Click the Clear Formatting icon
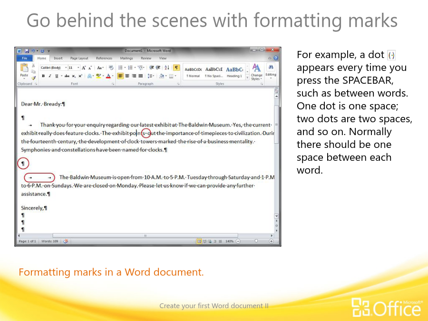This screenshot has width=428, height=321. tap(111, 68)
